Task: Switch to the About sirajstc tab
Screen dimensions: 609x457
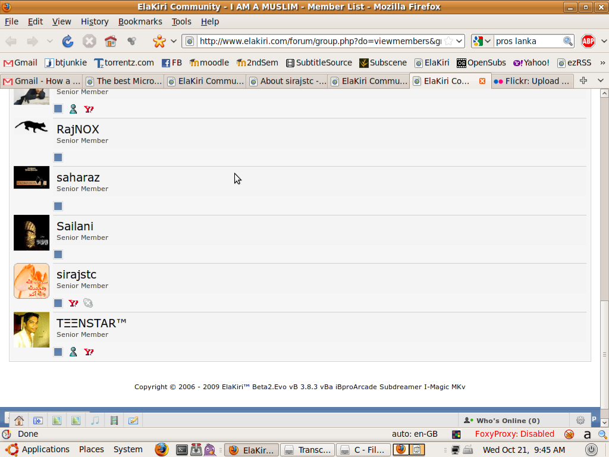Action: (287, 81)
